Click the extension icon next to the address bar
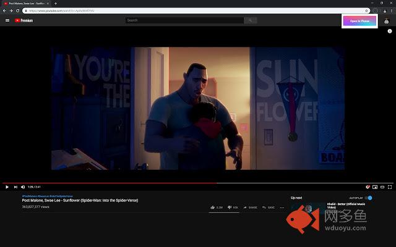Screen dimensions: 396x247 click(x=376, y=10)
